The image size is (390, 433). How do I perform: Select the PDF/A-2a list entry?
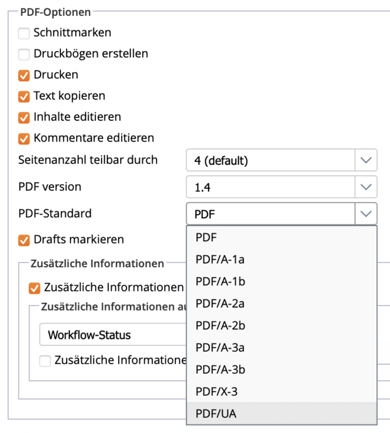coord(220,304)
